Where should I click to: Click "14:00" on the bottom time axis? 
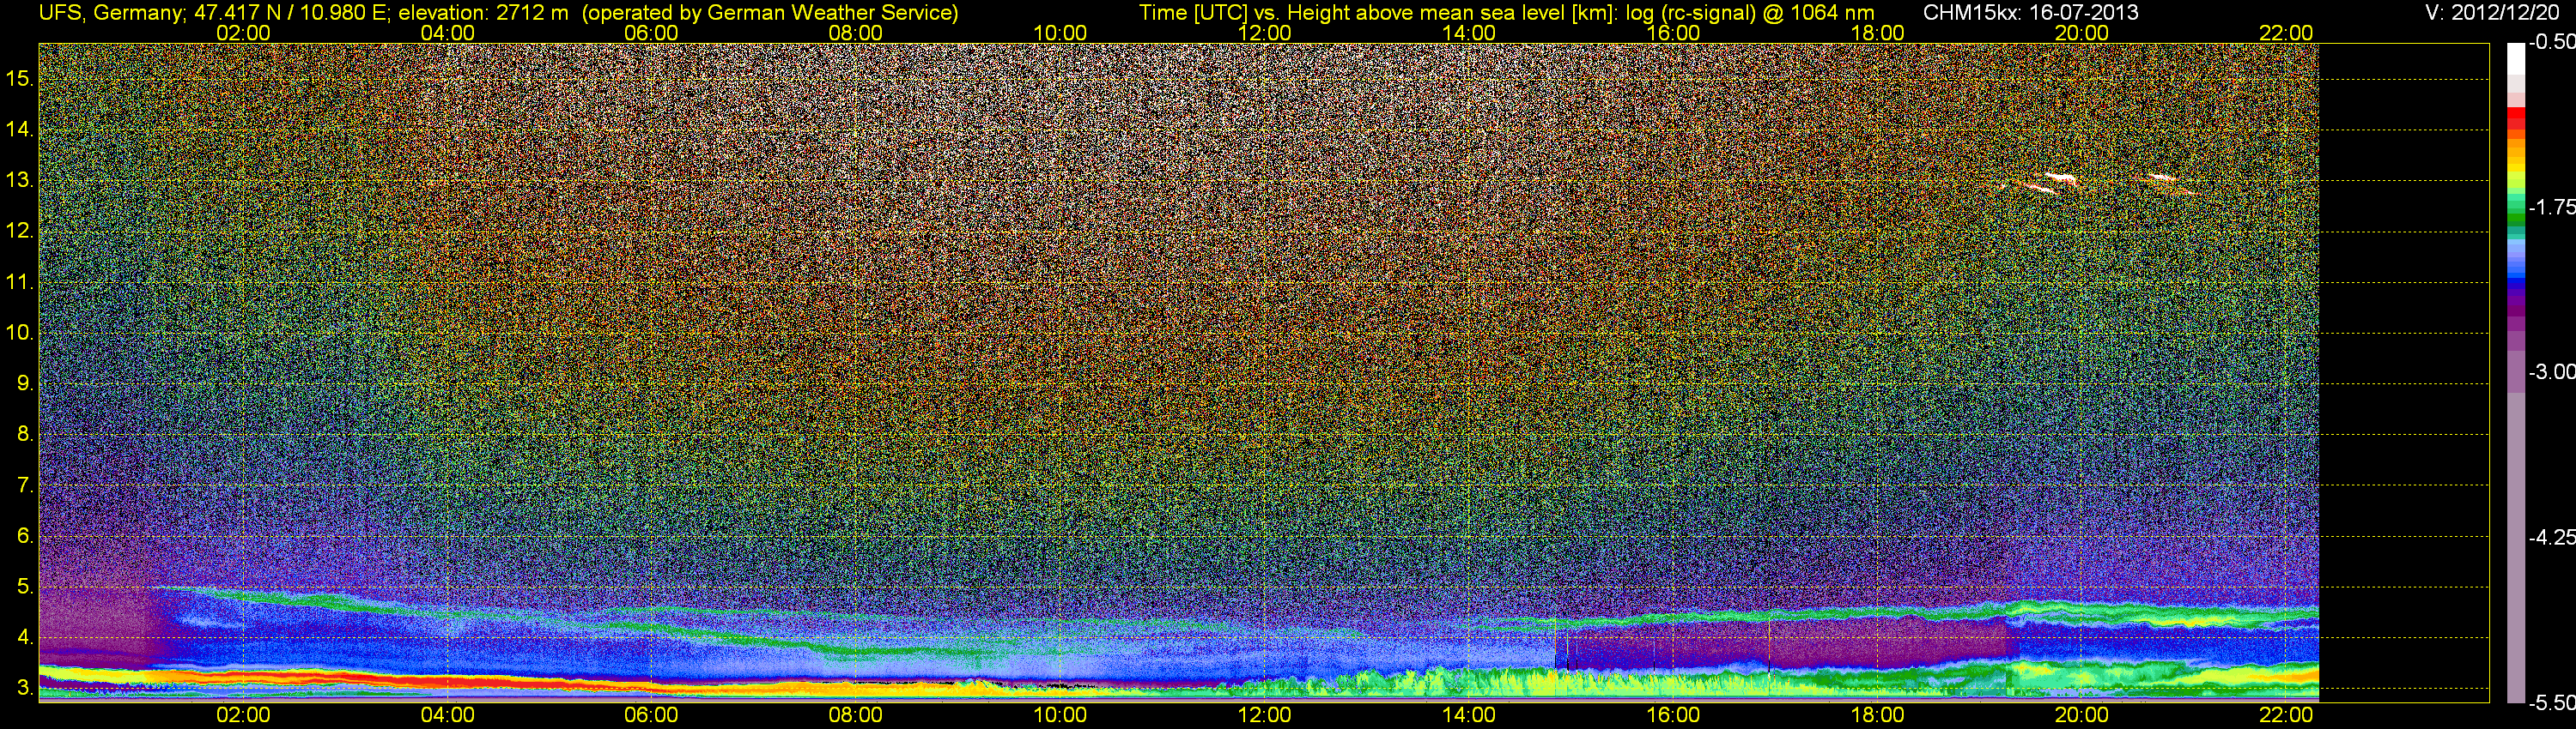(1469, 715)
